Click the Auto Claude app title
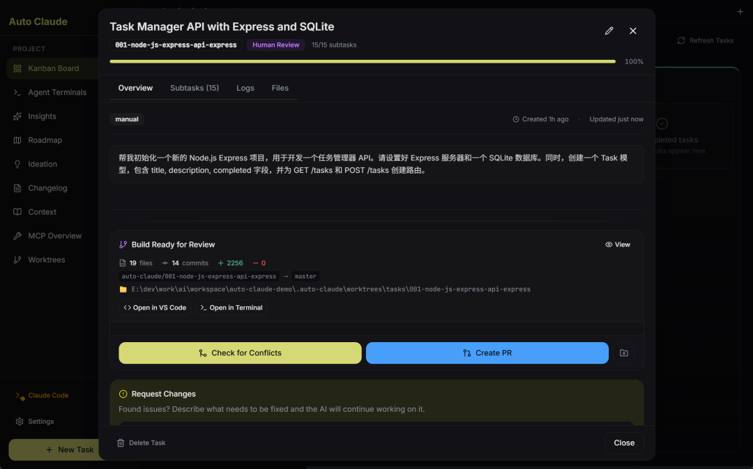753x469 pixels. [x=38, y=22]
